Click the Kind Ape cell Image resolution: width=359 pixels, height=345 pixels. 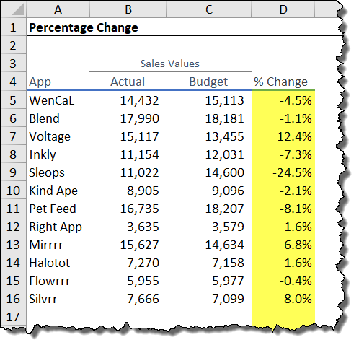point(58,191)
